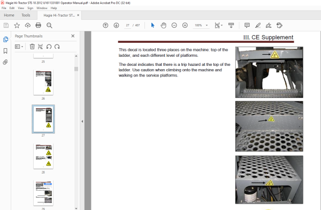Toggle the Bookmarks side panel
The width and height of the screenshot is (321, 210).
pyautogui.click(x=5, y=51)
